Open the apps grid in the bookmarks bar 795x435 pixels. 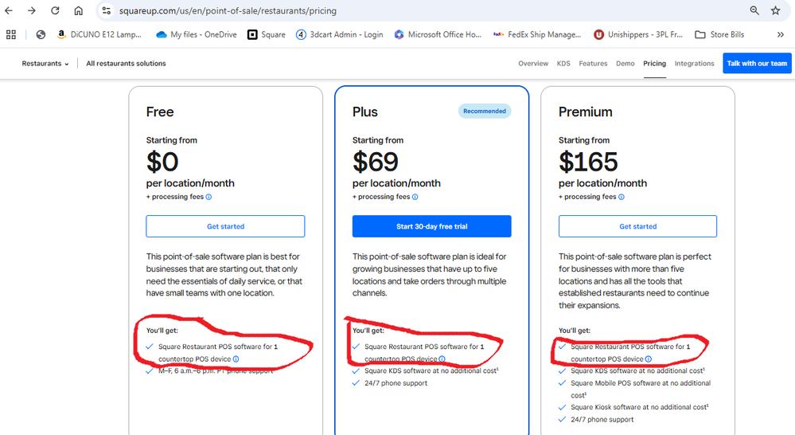11,35
